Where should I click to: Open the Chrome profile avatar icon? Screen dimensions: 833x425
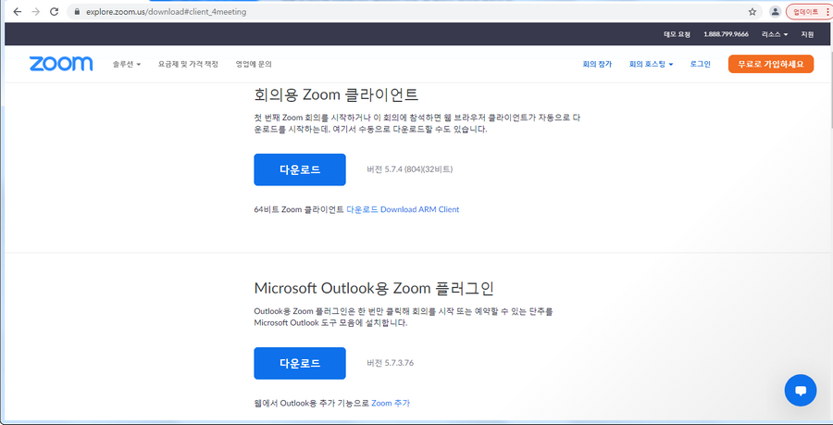(776, 12)
